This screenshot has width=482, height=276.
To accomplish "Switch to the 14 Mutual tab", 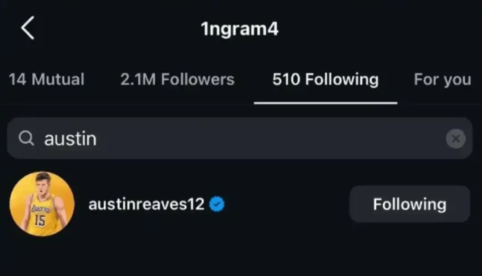I will coord(46,79).
